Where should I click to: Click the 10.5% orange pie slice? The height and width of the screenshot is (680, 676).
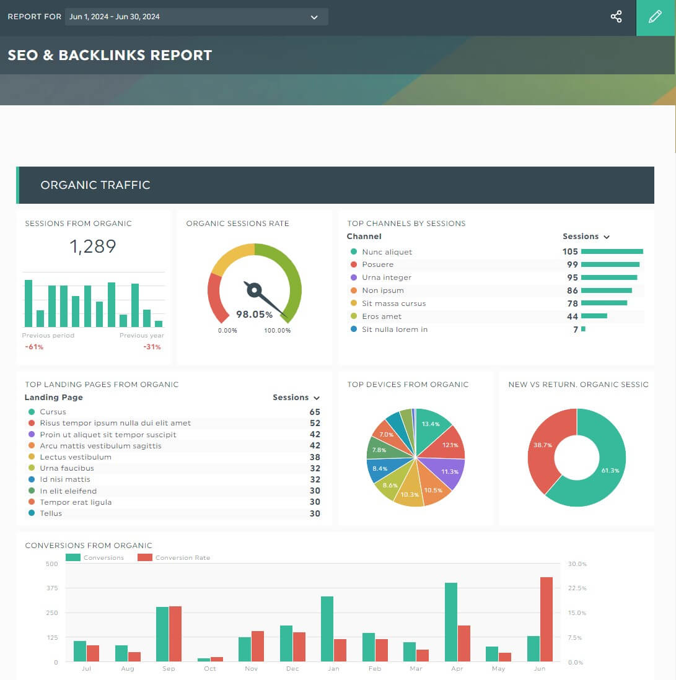pos(432,488)
